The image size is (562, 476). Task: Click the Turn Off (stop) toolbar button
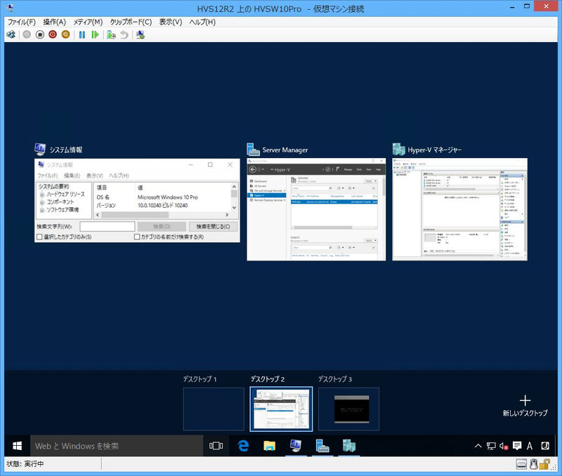(x=40, y=34)
